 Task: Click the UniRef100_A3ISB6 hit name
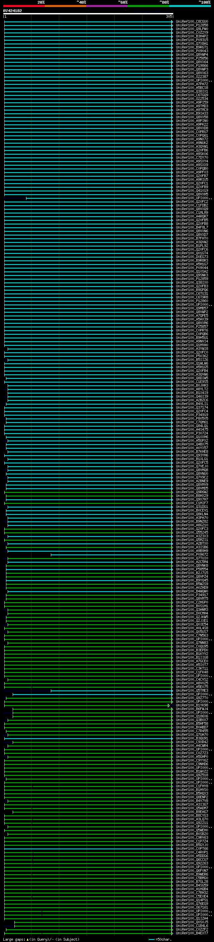[x=192, y=547]
